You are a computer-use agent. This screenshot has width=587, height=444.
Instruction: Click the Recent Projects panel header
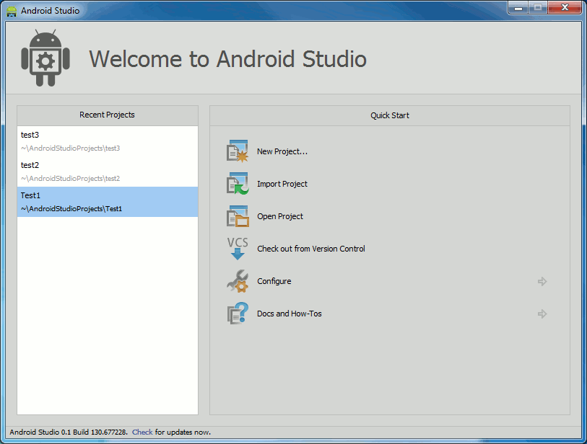point(108,115)
